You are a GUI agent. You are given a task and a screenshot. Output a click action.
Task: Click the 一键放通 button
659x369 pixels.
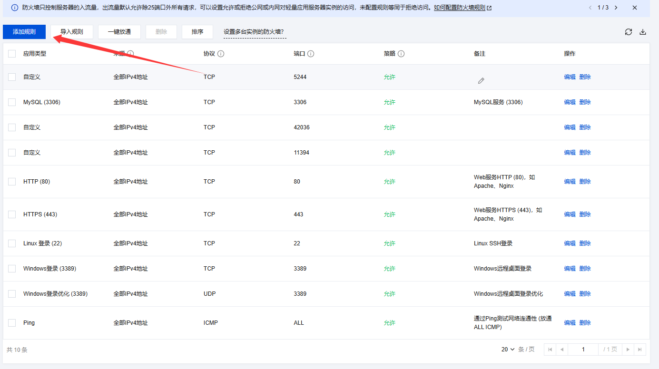click(x=119, y=31)
